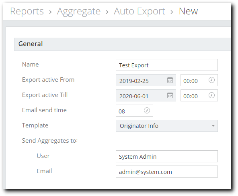This screenshot has width=238, height=196.
Task: Navigate to Aggregate breadcrumb
Action: pos(79,11)
